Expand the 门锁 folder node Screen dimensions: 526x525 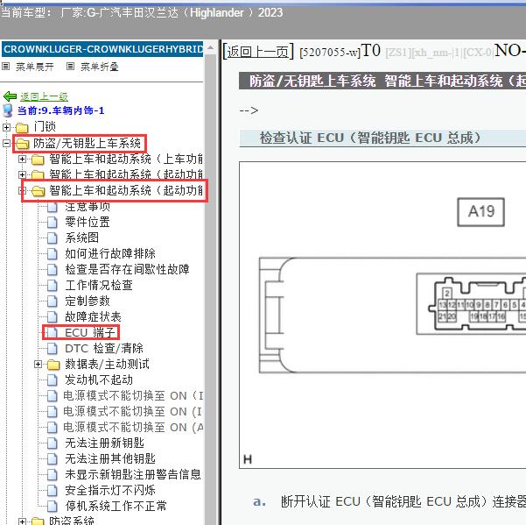click(x=6, y=127)
